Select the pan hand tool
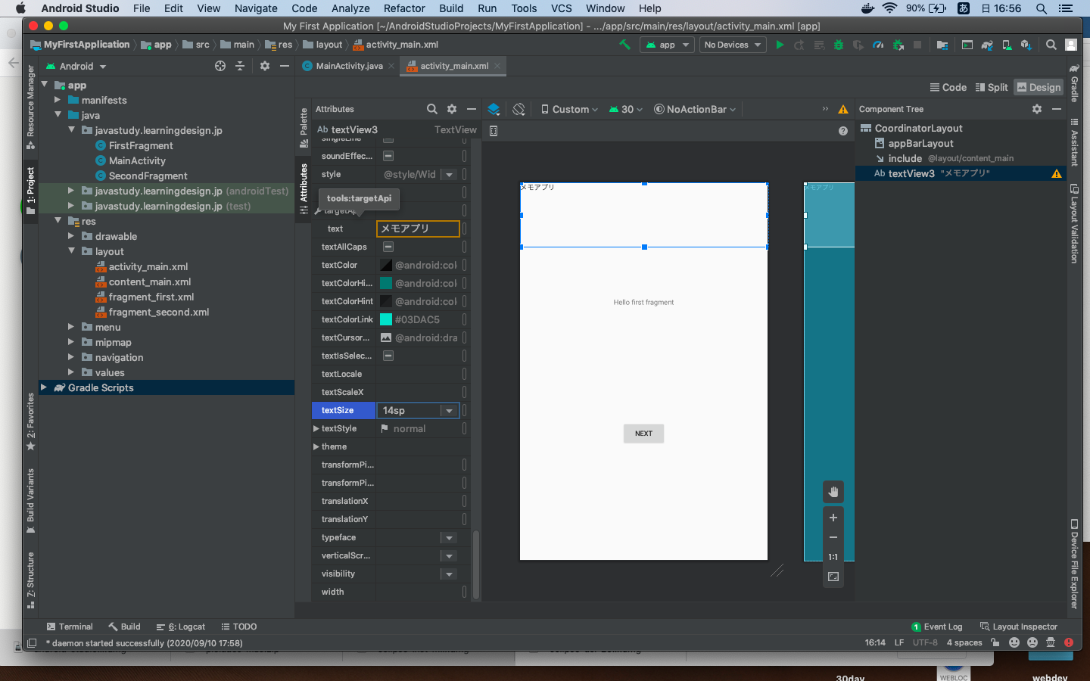The width and height of the screenshot is (1090, 681). pos(833,492)
